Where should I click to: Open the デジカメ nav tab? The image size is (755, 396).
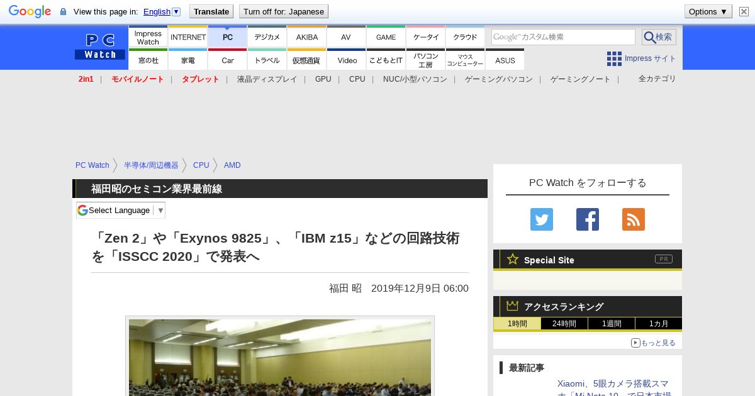click(x=267, y=37)
